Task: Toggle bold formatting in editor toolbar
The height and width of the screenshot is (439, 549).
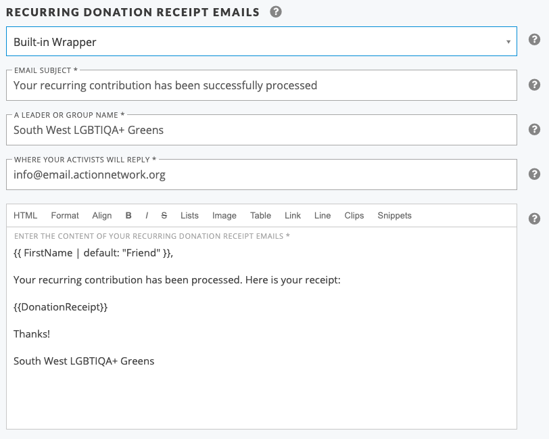Action: tap(128, 216)
